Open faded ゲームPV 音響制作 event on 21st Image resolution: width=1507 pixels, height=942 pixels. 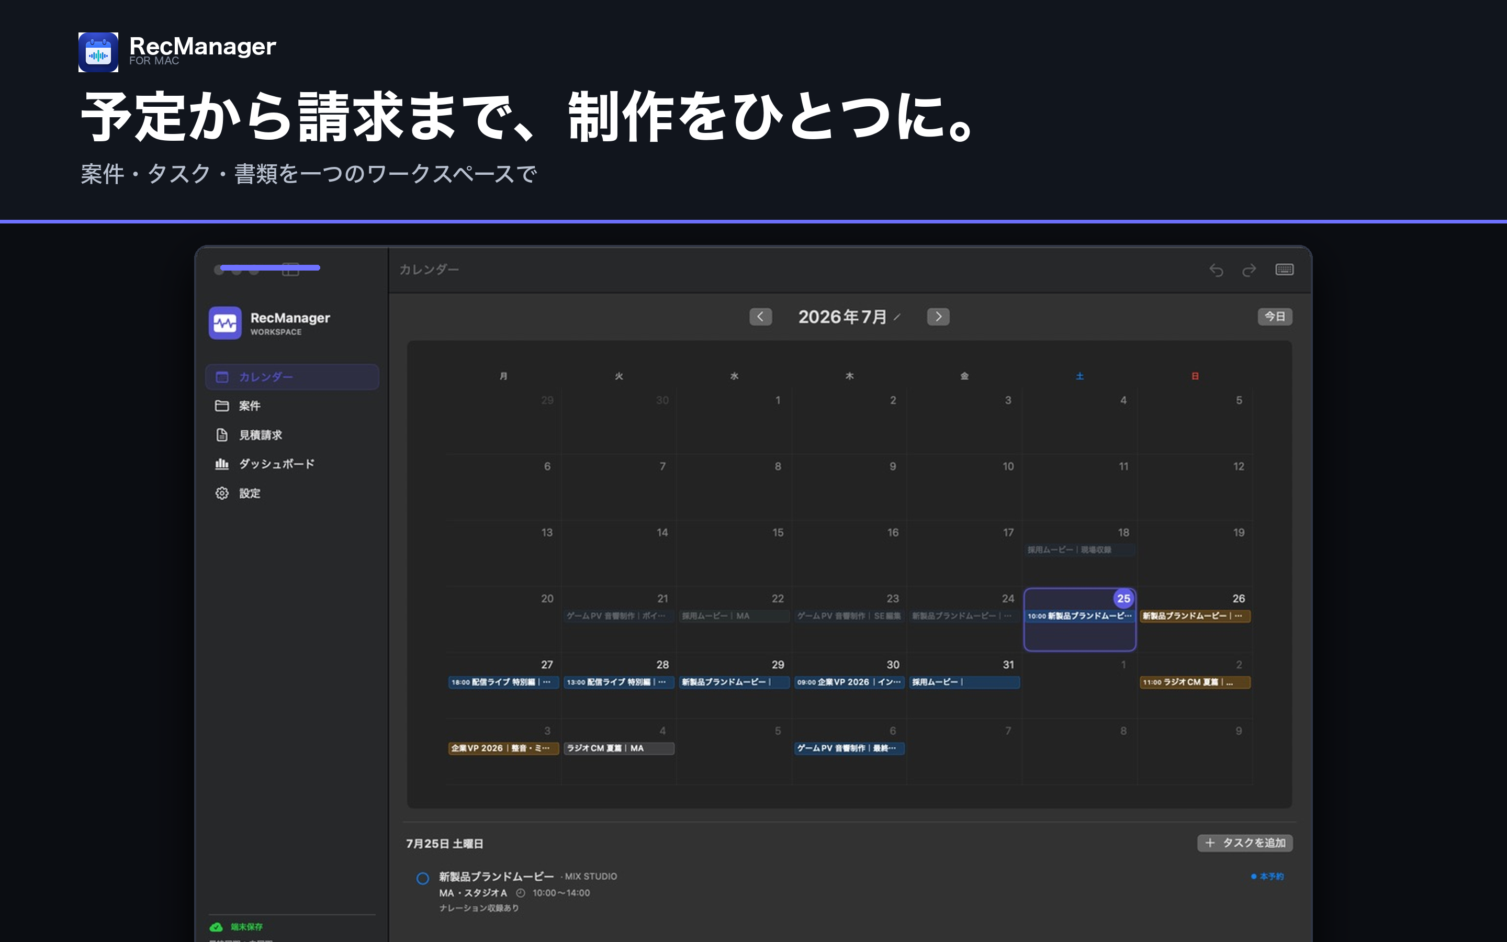coord(618,615)
